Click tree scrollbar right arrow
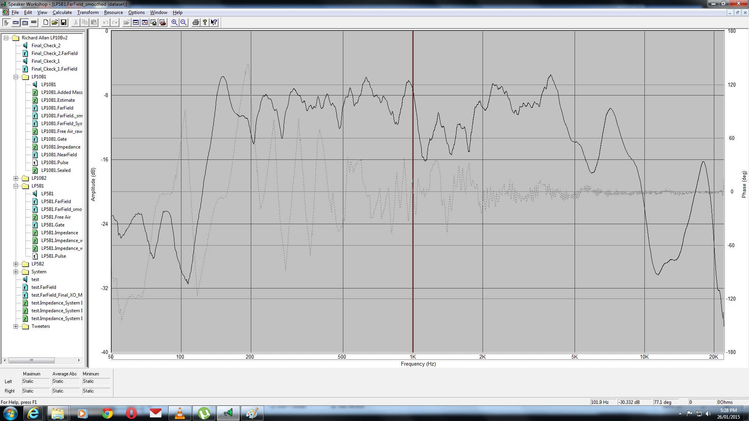 click(x=79, y=360)
